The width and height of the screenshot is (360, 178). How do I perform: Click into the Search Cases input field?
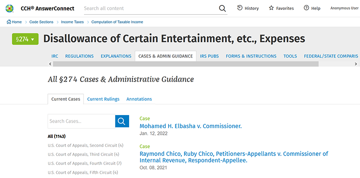tap(81, 121)
